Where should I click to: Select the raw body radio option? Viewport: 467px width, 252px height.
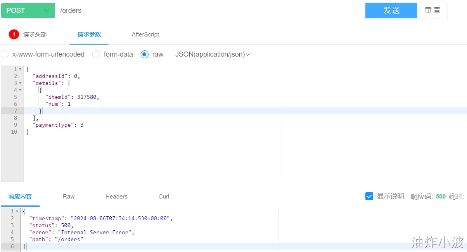[x=145, y=54]
